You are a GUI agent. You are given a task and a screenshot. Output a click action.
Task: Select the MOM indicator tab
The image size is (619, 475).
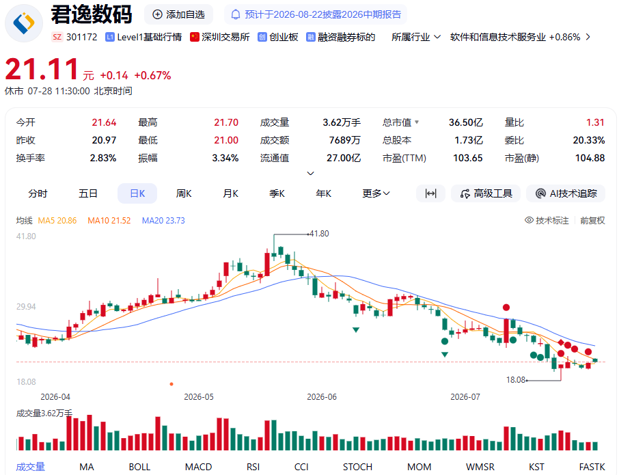419,467
